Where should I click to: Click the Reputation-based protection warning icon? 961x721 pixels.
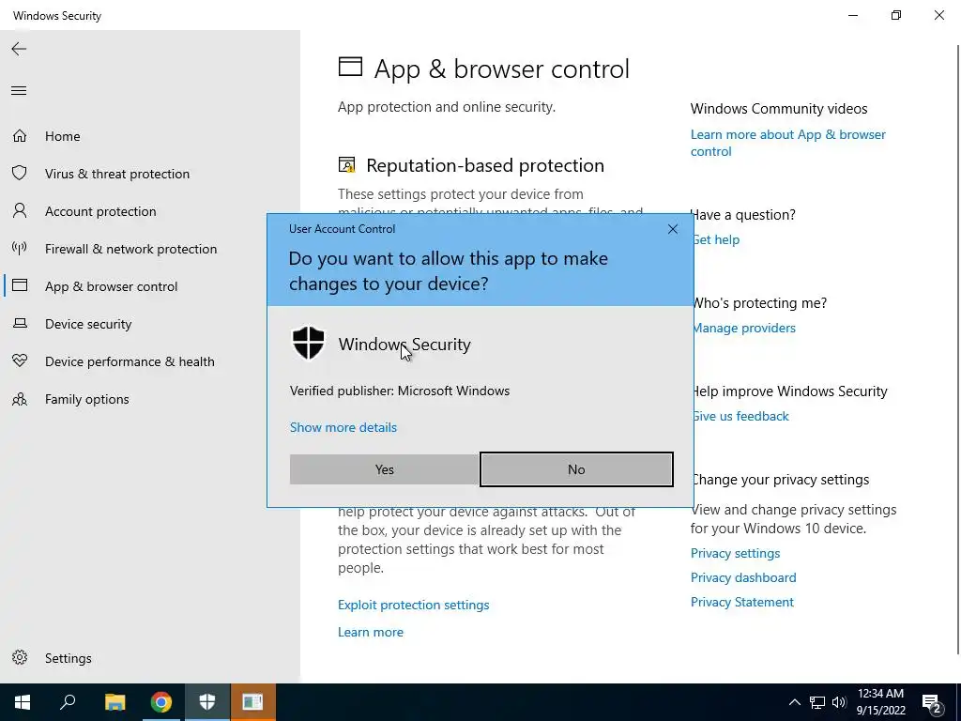pyautogui.click(x=347, y=164)
